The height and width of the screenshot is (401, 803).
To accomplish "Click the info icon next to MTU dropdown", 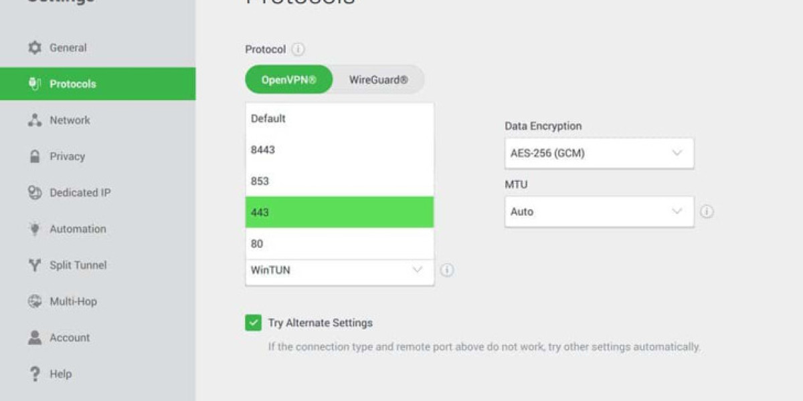I will pos(707,212).
